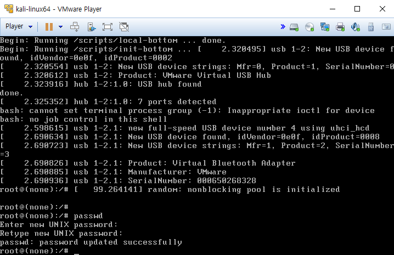Click 'no job control in this shell' line
The image size is (394, 255).
[83, 119]
